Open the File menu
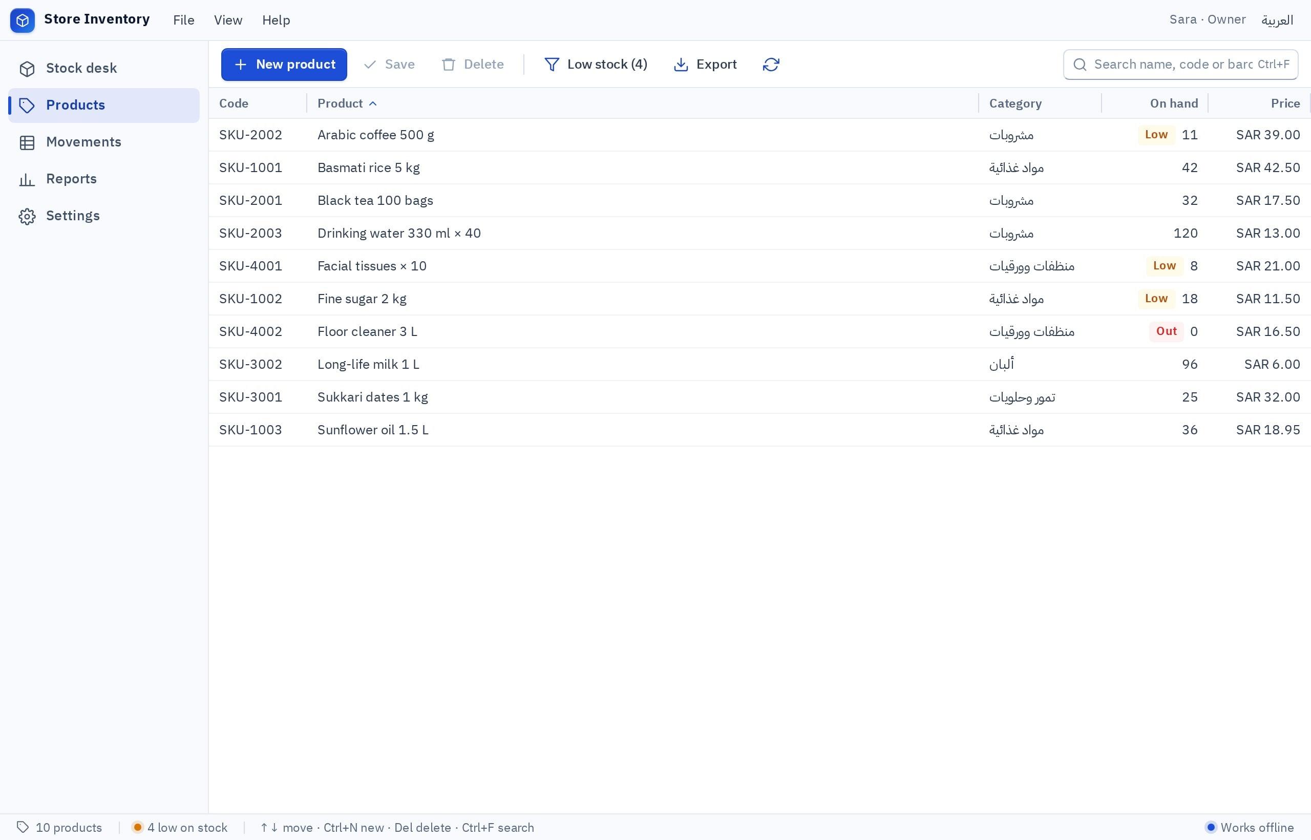The height and width of the screenshot is (840, 1311). [184, 20]
